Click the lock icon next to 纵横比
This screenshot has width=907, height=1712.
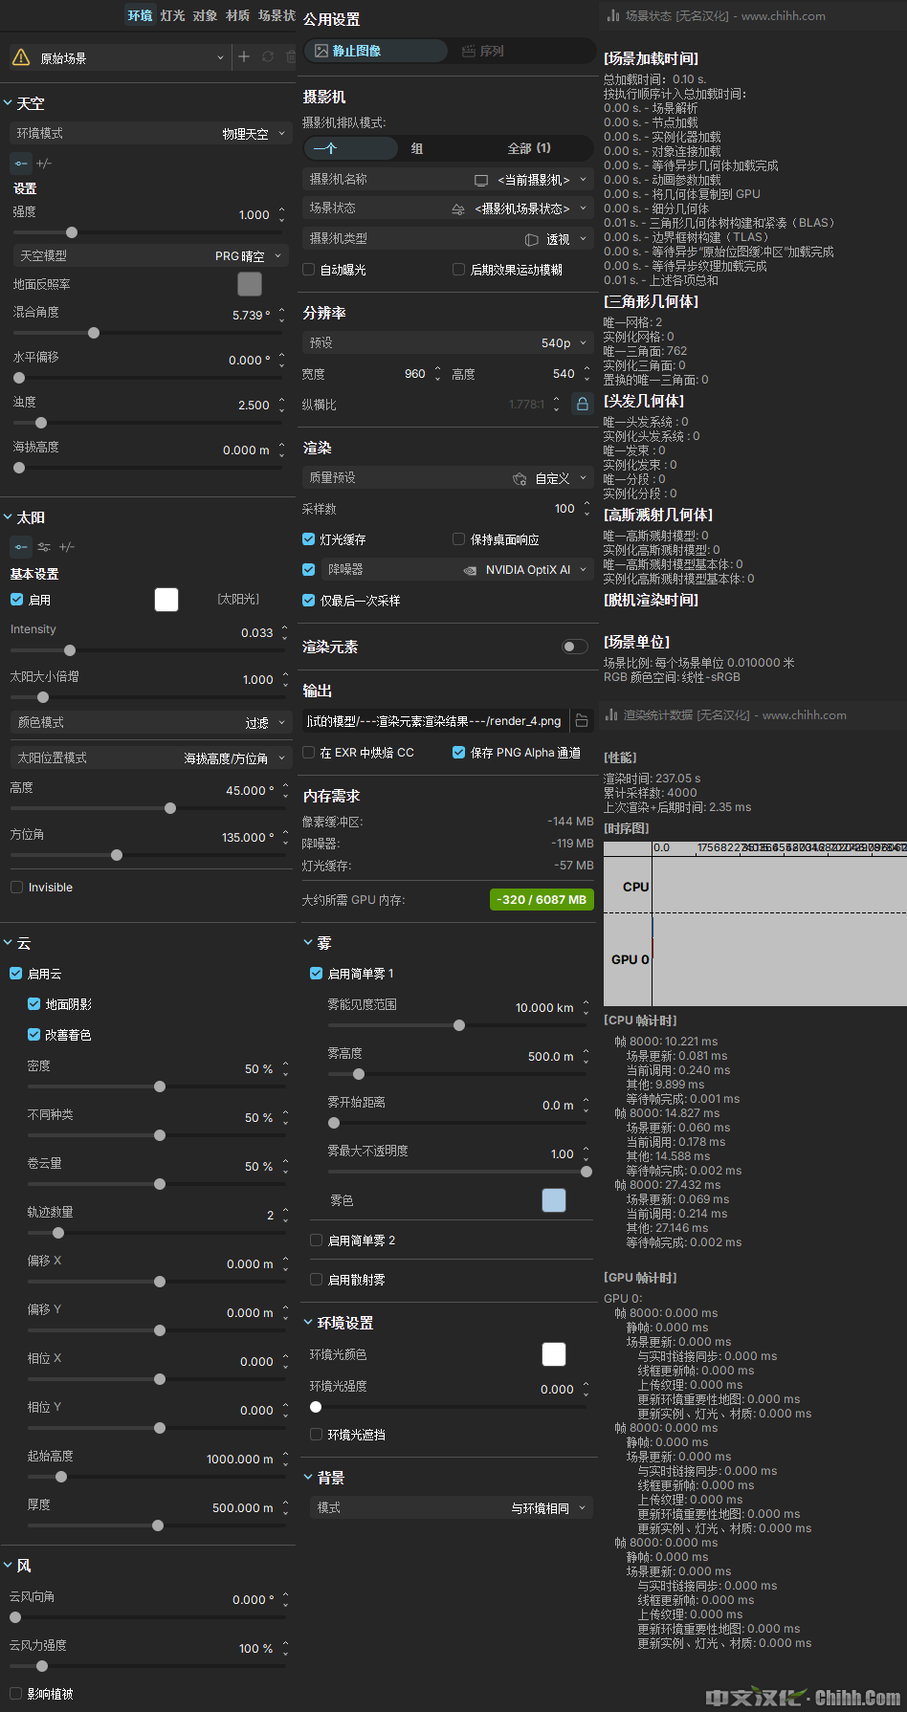[x=582, y=404]
